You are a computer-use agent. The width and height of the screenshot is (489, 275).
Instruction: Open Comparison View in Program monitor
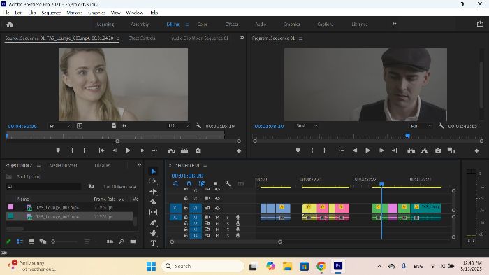click(451, 150)
